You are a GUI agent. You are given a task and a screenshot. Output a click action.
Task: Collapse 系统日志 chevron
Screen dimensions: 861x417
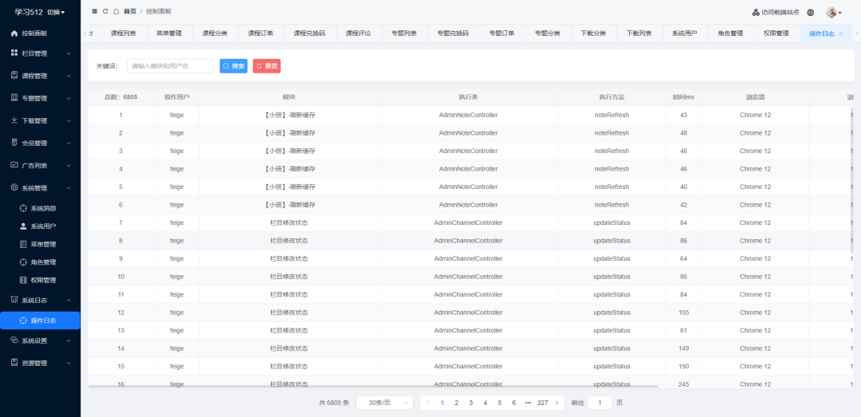(69, 301)
